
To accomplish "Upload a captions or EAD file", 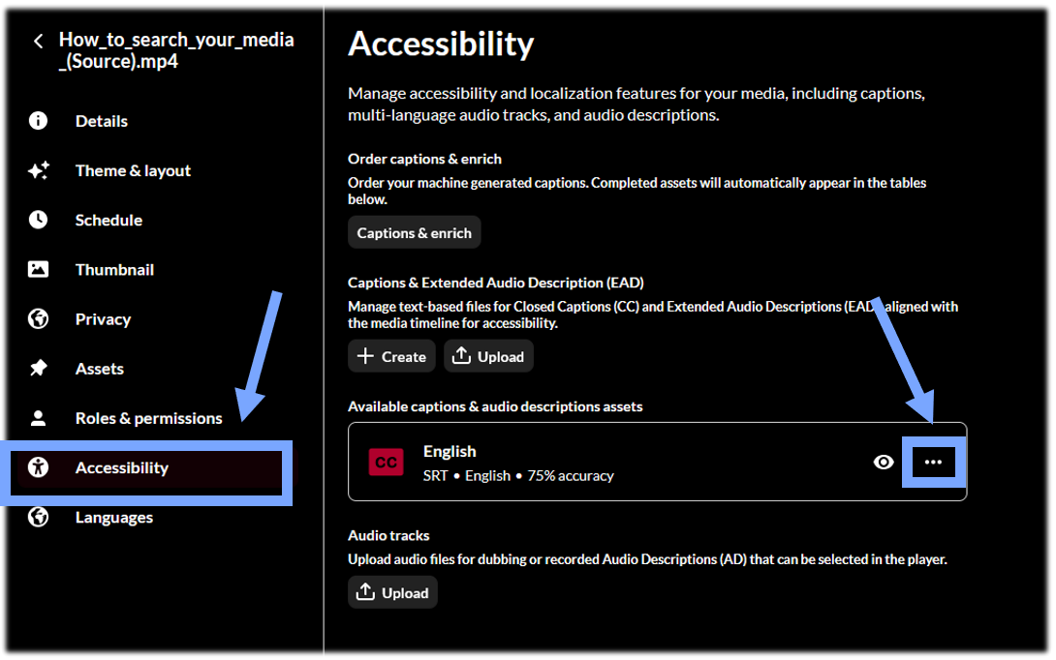I will coord(488,356).
